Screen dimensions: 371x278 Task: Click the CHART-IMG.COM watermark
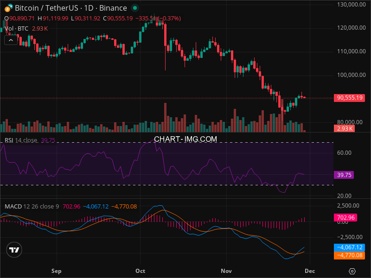point(185,139)
